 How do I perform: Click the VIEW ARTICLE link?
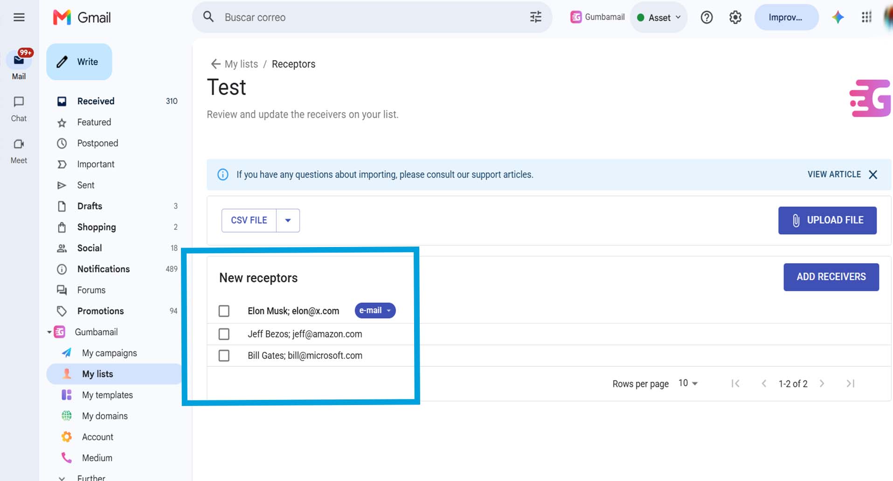pos(834,174)
